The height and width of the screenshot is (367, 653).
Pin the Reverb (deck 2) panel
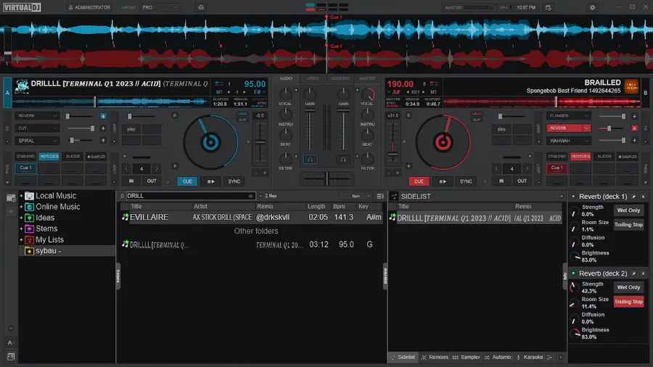634,273
